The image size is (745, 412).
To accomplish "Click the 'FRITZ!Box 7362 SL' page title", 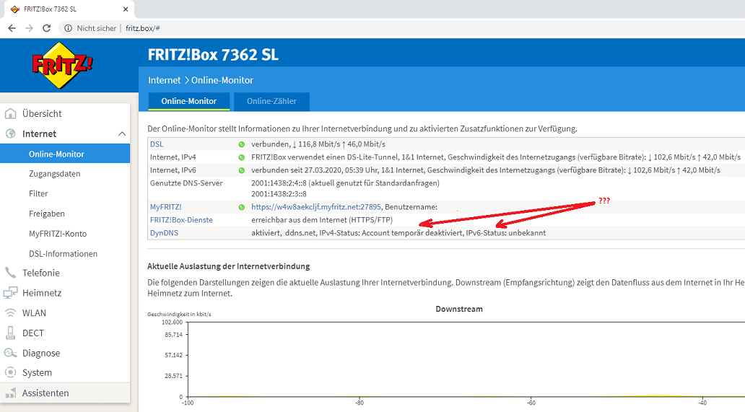I will pos(214,55).
